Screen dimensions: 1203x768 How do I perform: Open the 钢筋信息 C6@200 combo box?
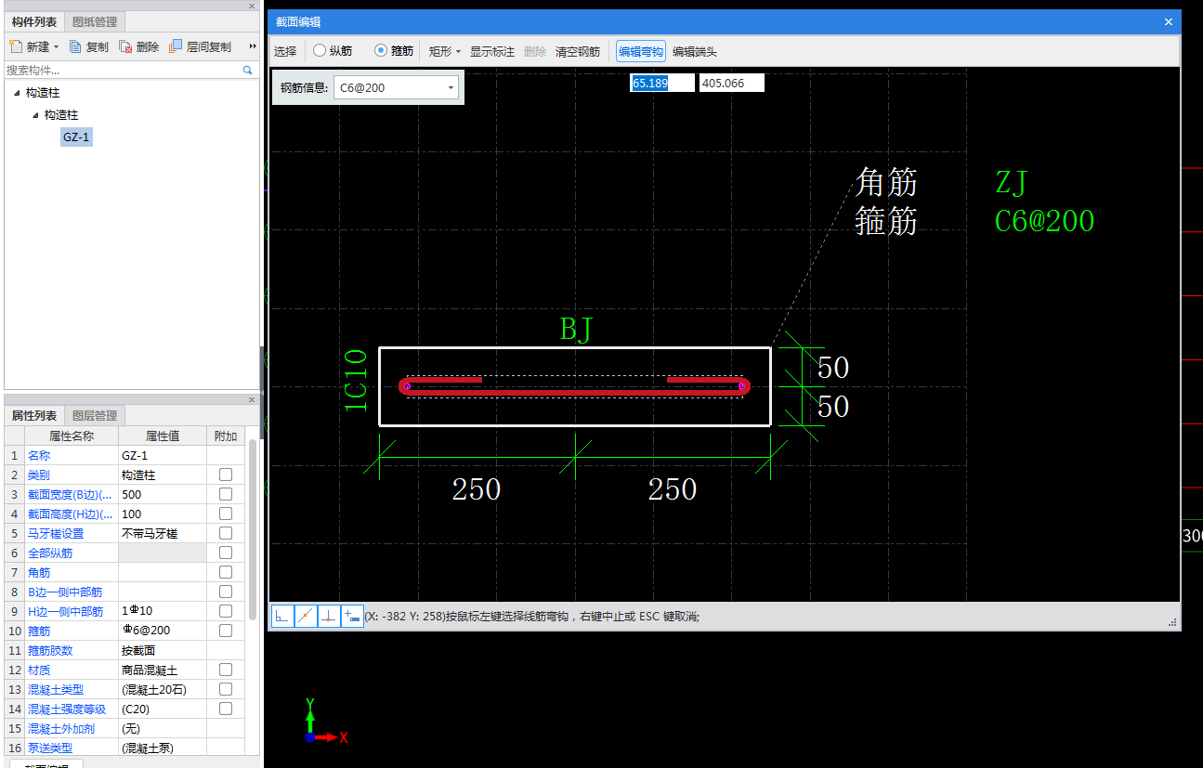(396, 87)
